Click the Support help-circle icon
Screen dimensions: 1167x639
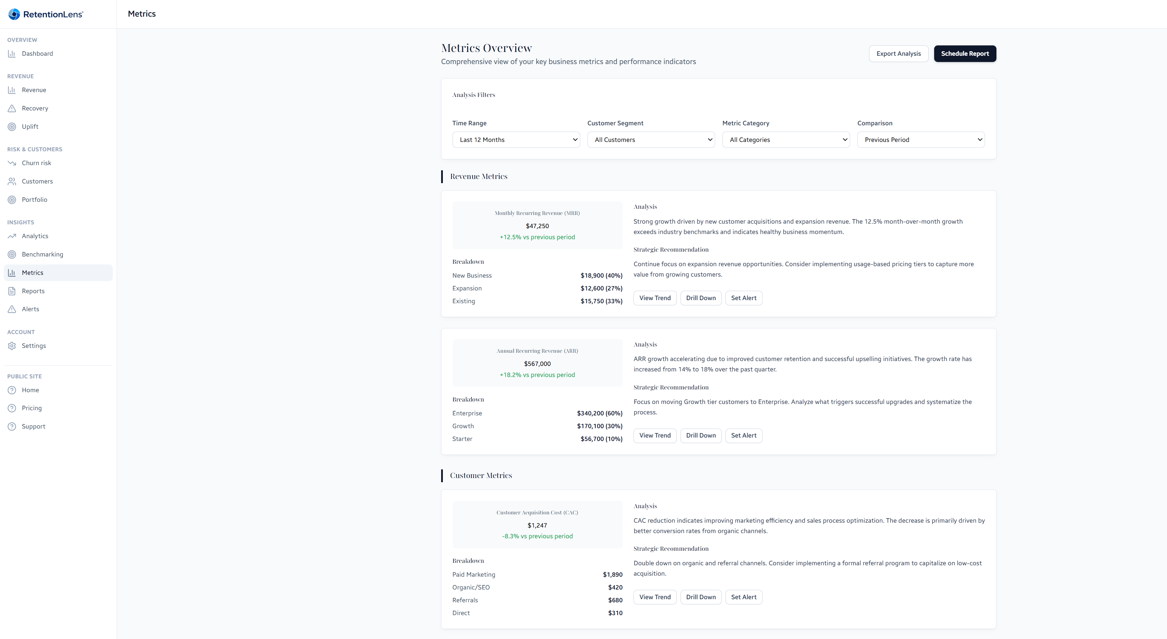[x=12, y=426]
